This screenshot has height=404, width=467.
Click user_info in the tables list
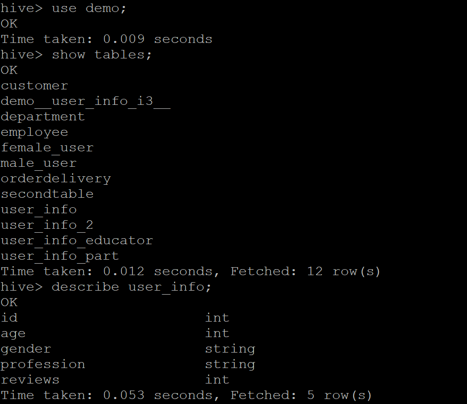coord(38,209)
